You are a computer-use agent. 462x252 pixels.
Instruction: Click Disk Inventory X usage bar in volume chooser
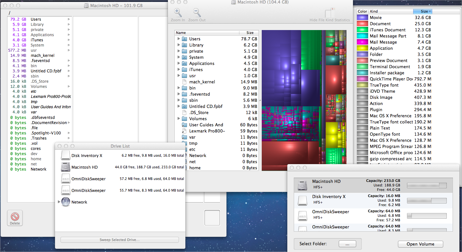427,201
